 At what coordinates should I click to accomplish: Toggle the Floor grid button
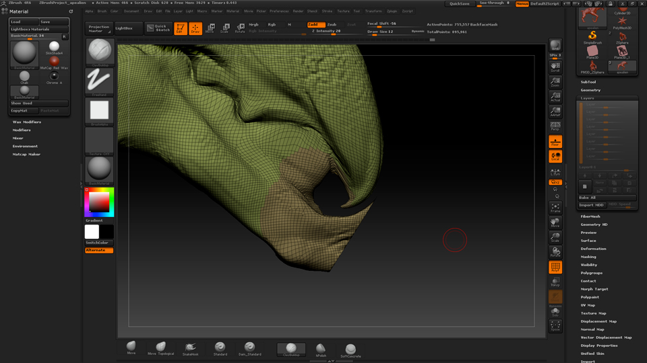coord(555,141)
